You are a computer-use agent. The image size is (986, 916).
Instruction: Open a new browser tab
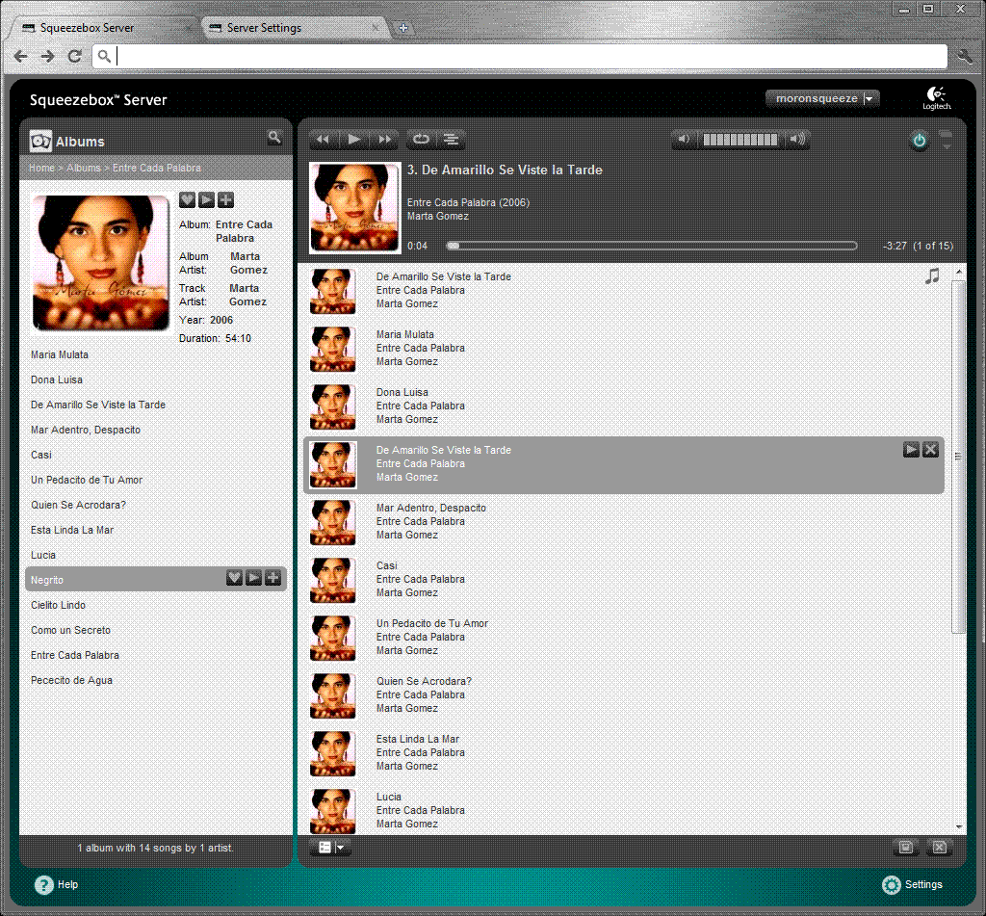click(403, 28)
